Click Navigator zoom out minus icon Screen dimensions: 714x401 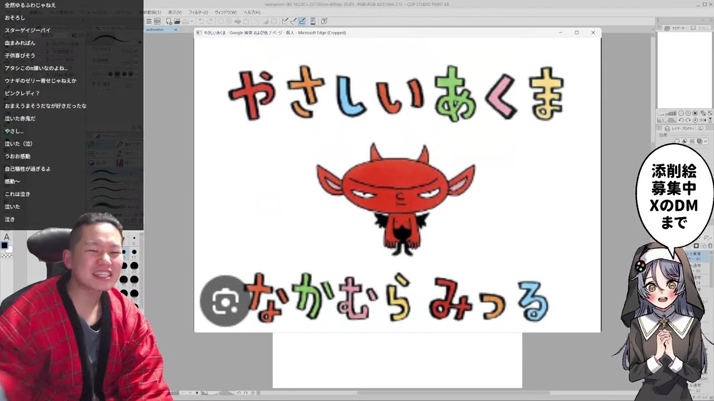[x=681, y=113]
